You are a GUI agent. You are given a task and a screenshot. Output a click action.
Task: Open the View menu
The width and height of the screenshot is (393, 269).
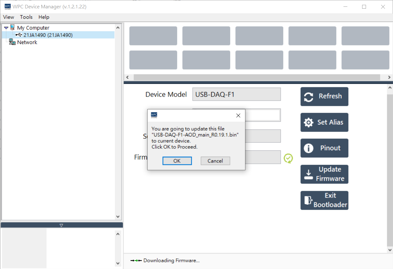[8, 17]
